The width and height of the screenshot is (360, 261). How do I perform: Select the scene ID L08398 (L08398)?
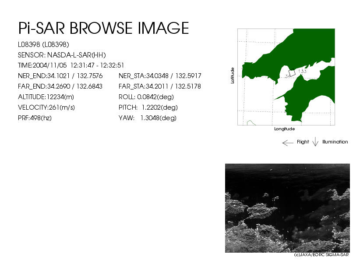point(43,44)
